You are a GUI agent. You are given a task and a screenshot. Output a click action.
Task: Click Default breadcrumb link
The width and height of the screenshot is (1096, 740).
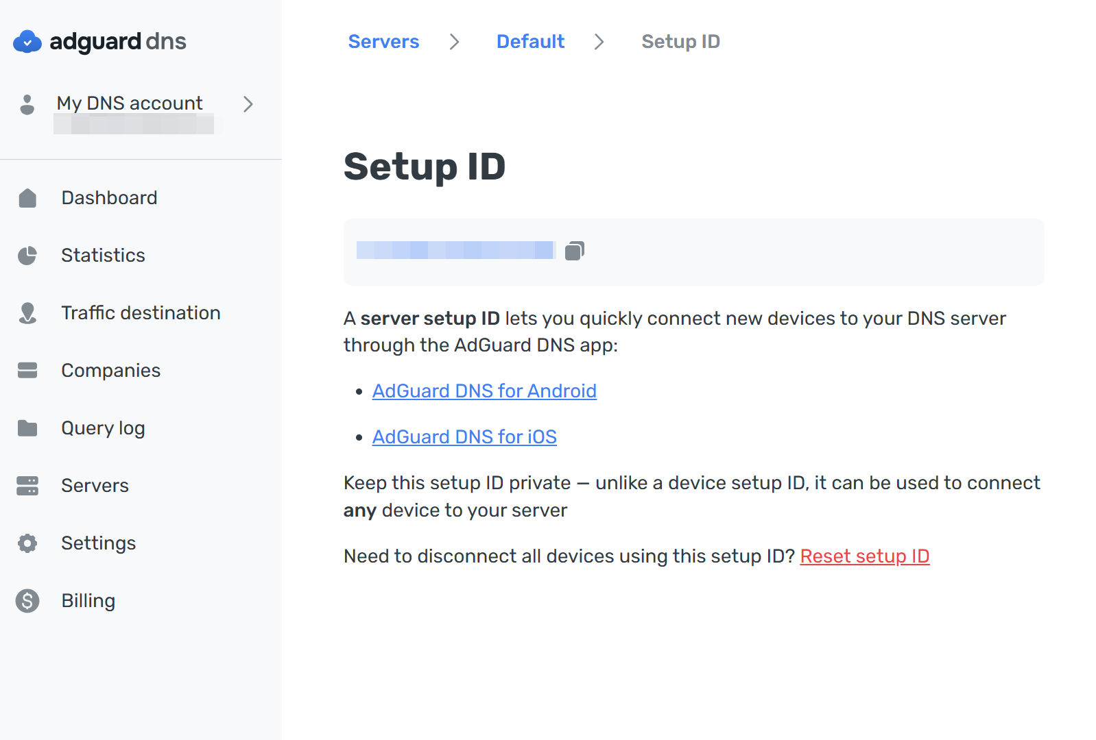pyautogui.click(x=530, y=42)
